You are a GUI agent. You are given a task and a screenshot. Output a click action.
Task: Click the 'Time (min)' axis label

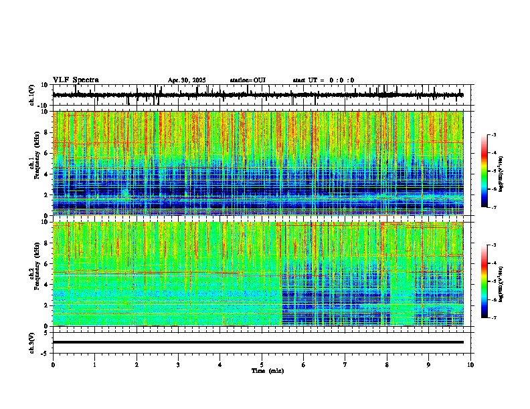(268, 371)
